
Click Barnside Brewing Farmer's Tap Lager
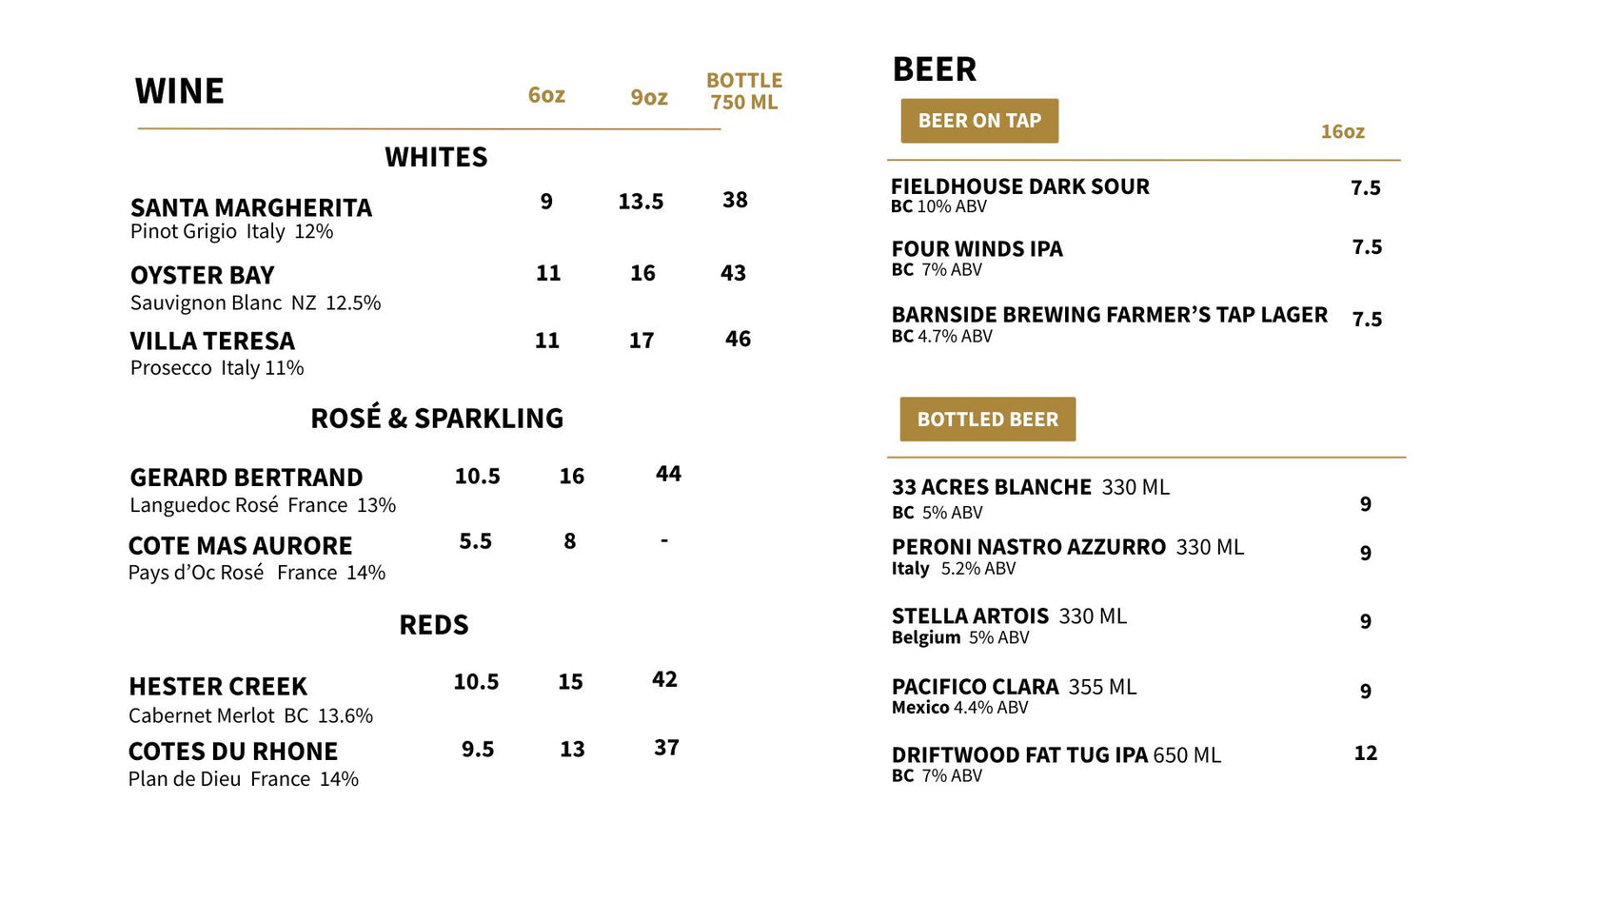click(1109, 315)
